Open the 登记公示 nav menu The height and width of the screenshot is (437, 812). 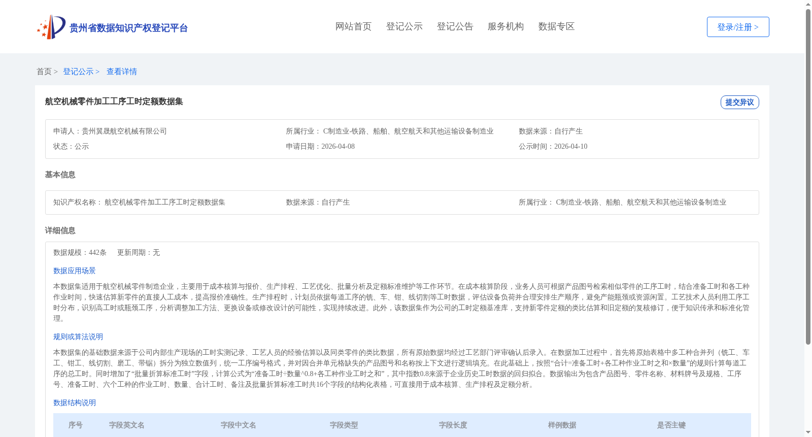click(404, 26)
